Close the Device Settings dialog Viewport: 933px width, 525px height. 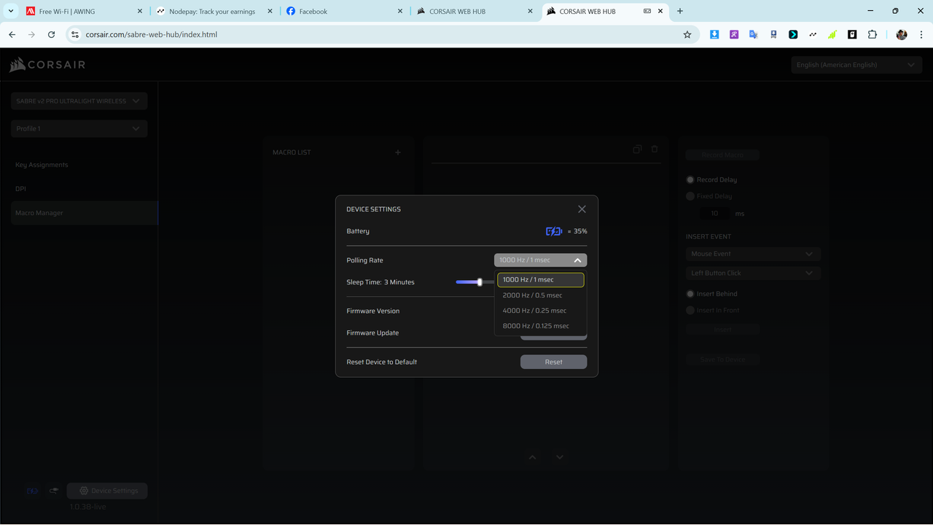pos(582,209)
